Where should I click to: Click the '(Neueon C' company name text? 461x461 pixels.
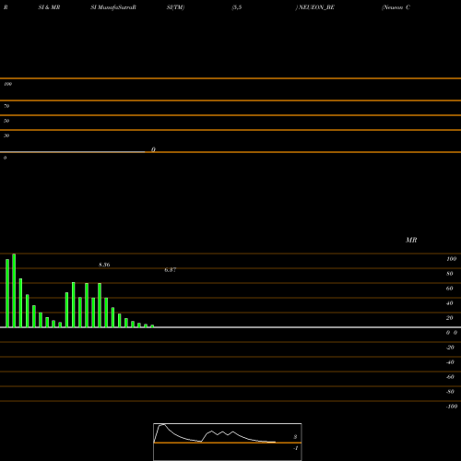[396, 7]
